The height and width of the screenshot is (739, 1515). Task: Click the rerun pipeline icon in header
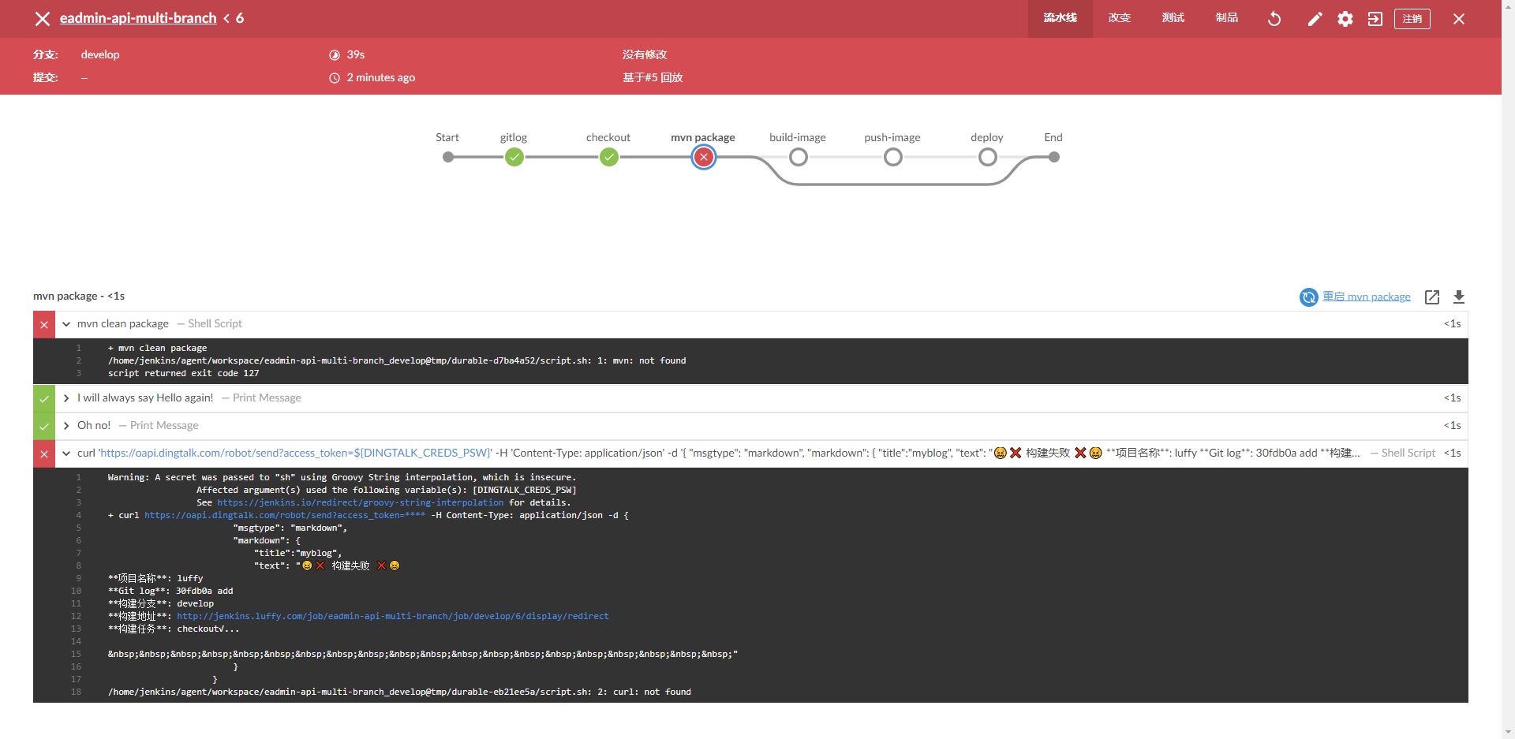tap(1274, 19)
